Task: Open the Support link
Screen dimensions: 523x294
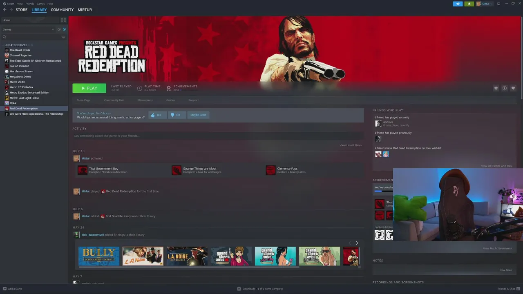Action: click(x=194, y=100)
